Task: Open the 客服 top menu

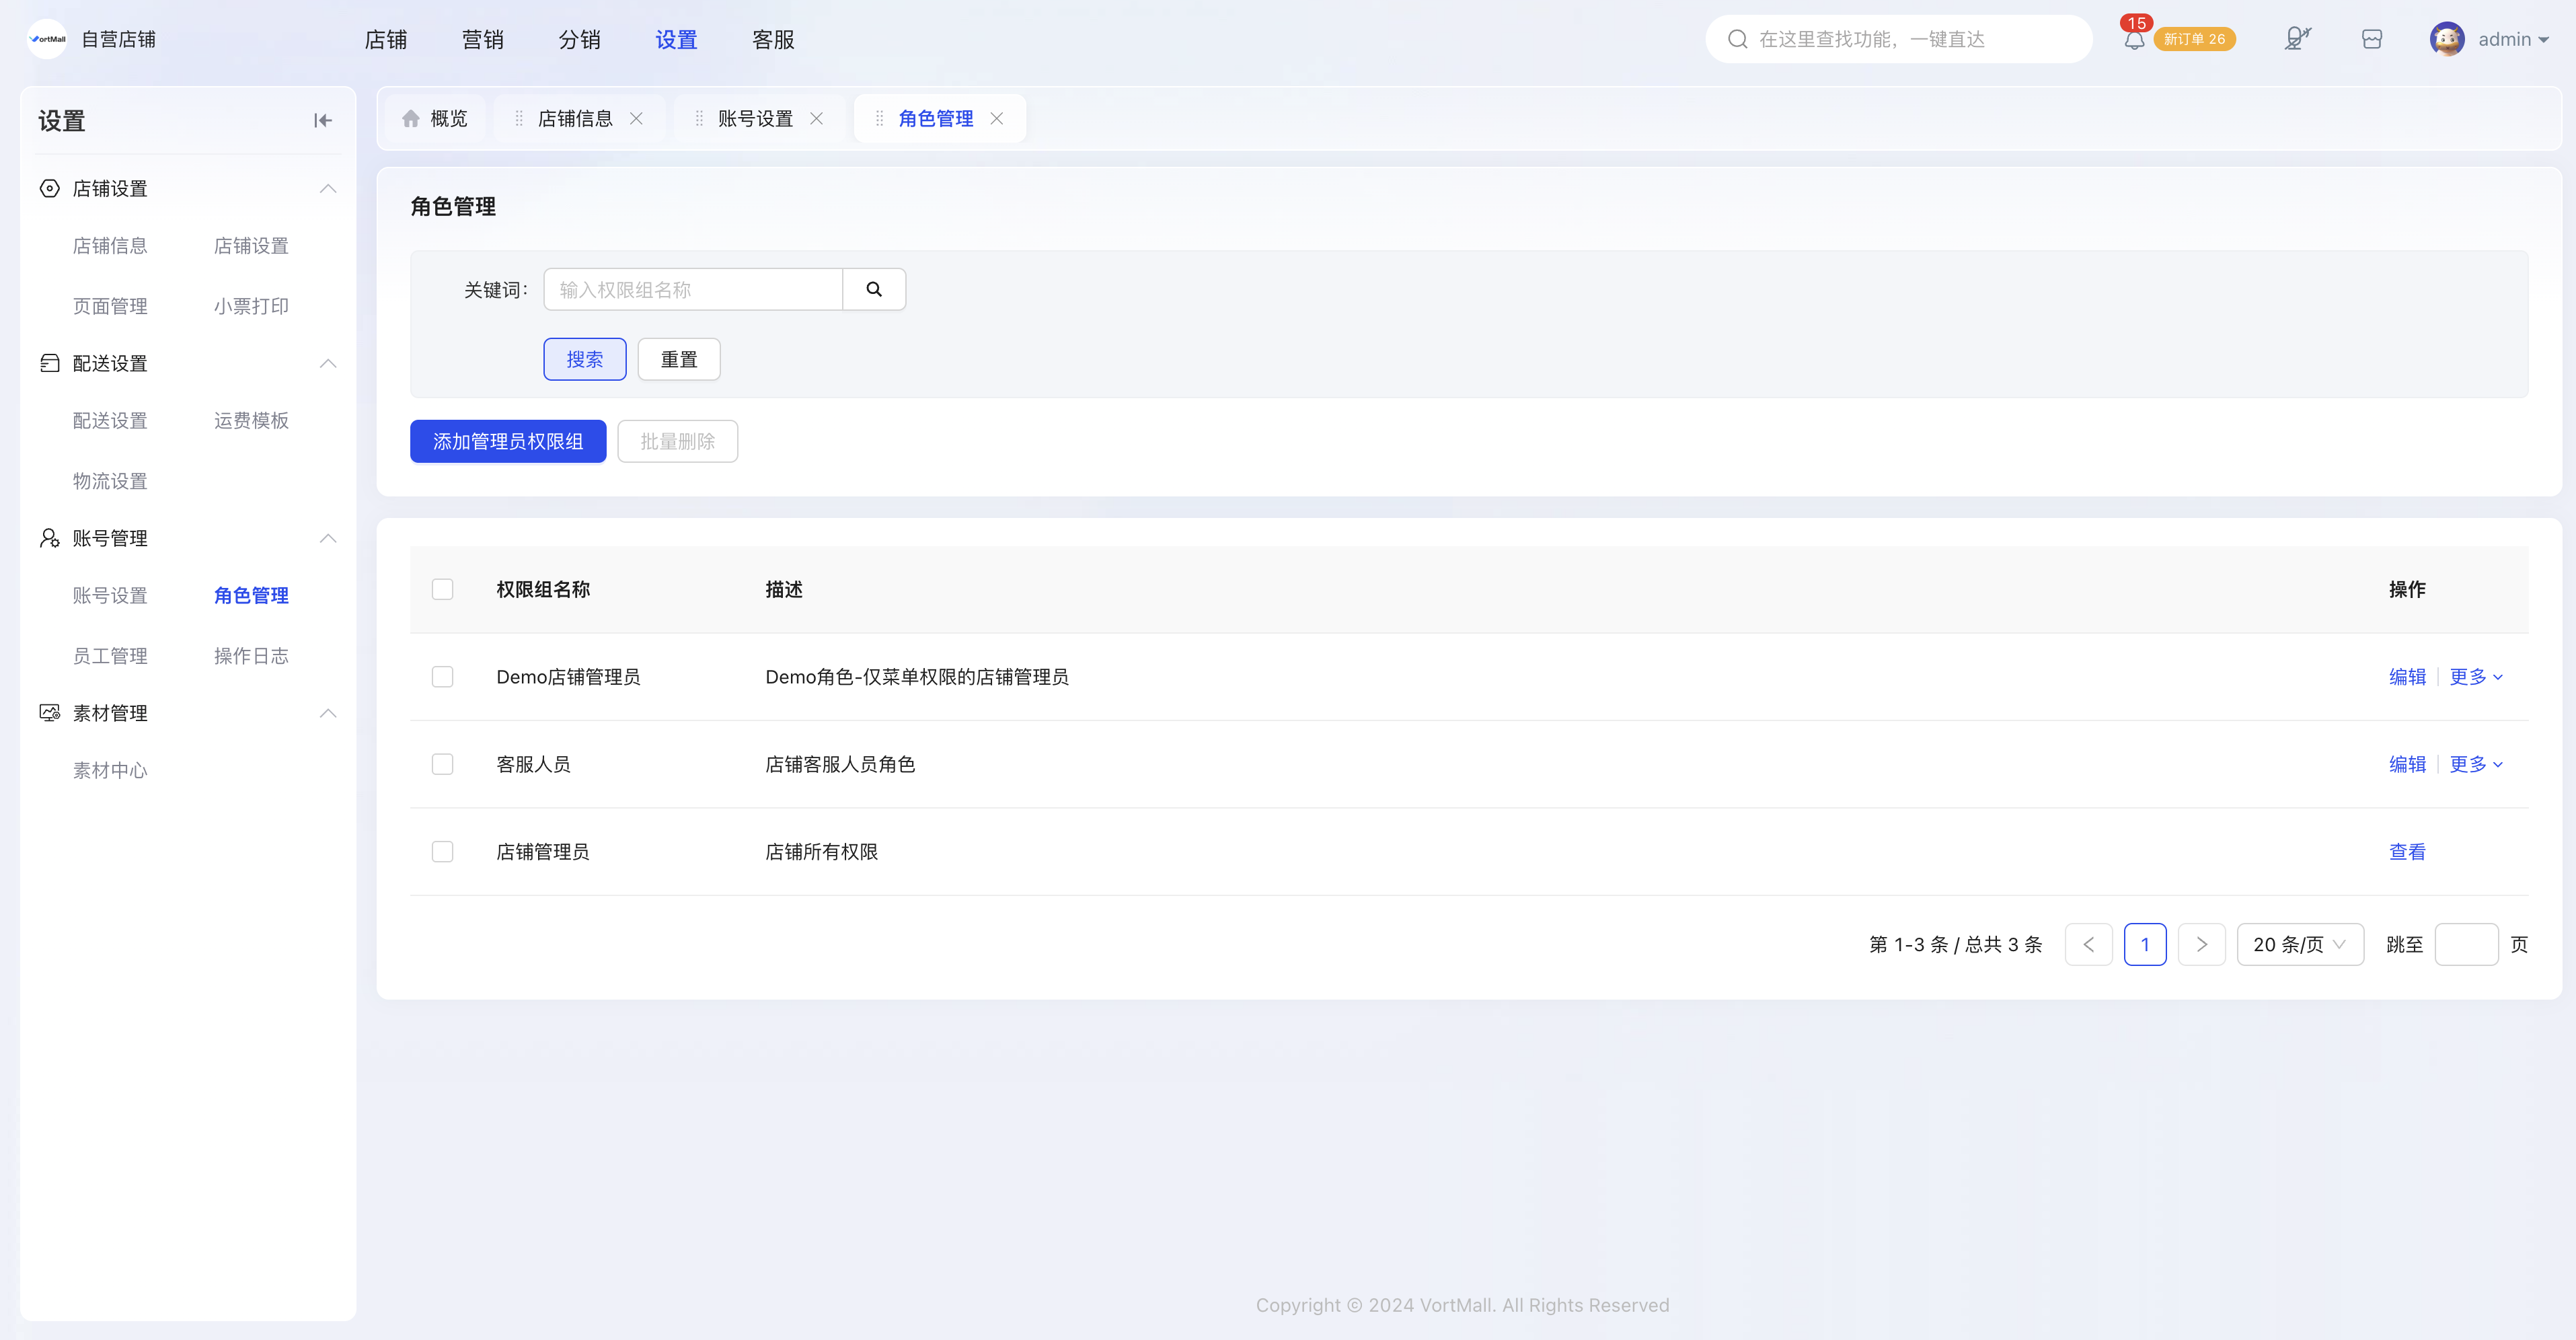Action: click(773, 39)
